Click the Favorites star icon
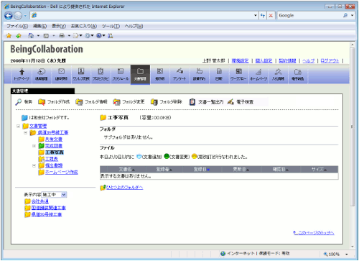The width and height of the screenshot is (359, 261). (x=9, y=36)
